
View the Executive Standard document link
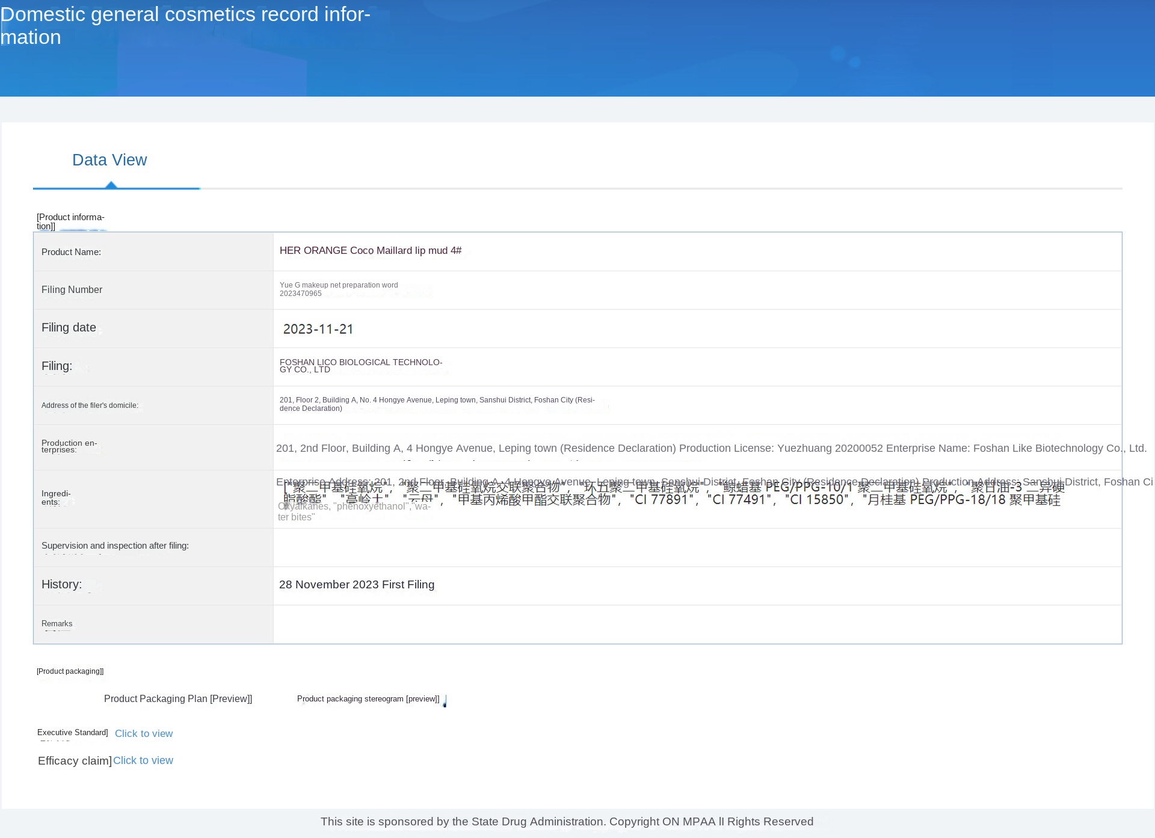pyautogui.click(x=143, y=733)
